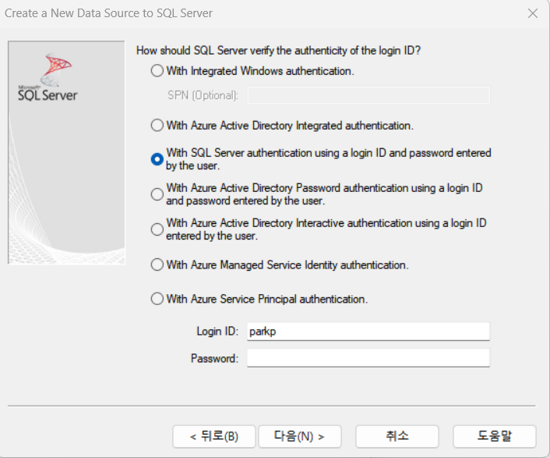Select Azure Service Principal authentication
Screen dimensions: 550x458
point(157,299)
